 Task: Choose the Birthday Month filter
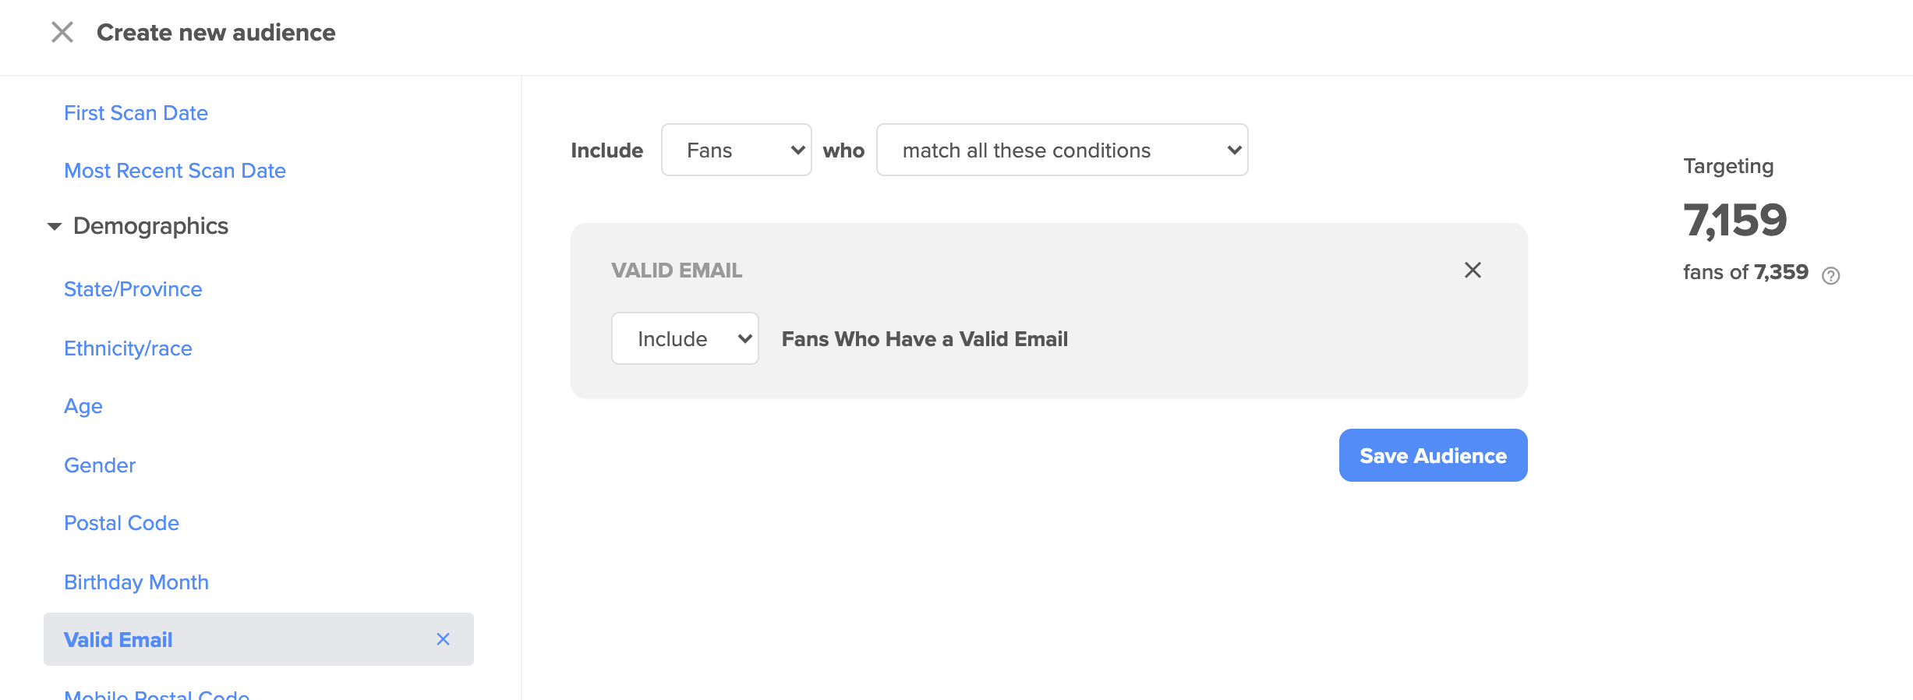coord(136,582)
